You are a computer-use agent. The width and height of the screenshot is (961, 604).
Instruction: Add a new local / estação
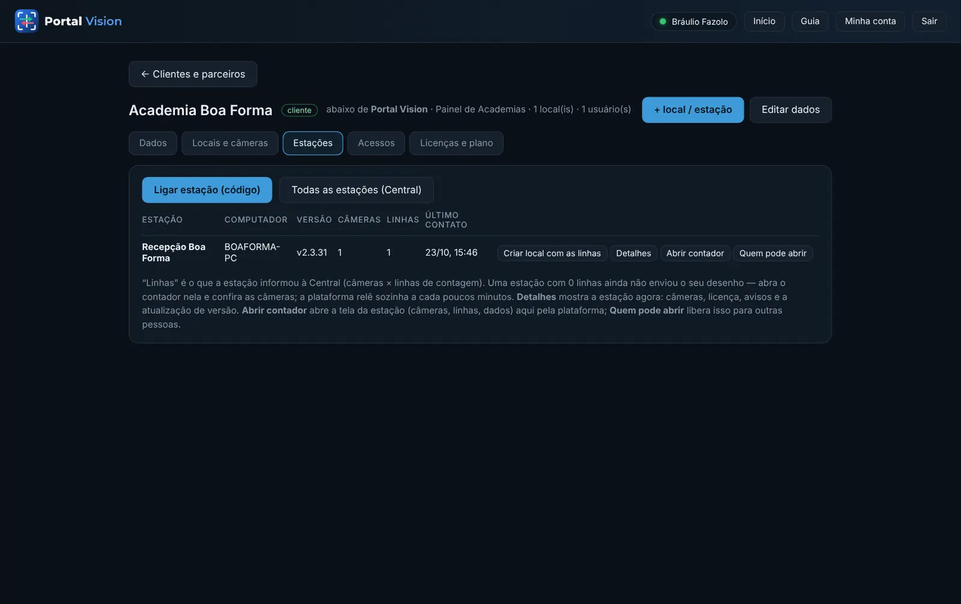coord(693,110)
